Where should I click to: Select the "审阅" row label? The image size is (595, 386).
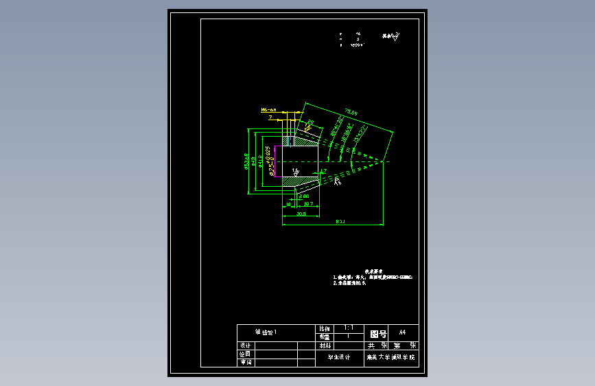coord(246,363)
